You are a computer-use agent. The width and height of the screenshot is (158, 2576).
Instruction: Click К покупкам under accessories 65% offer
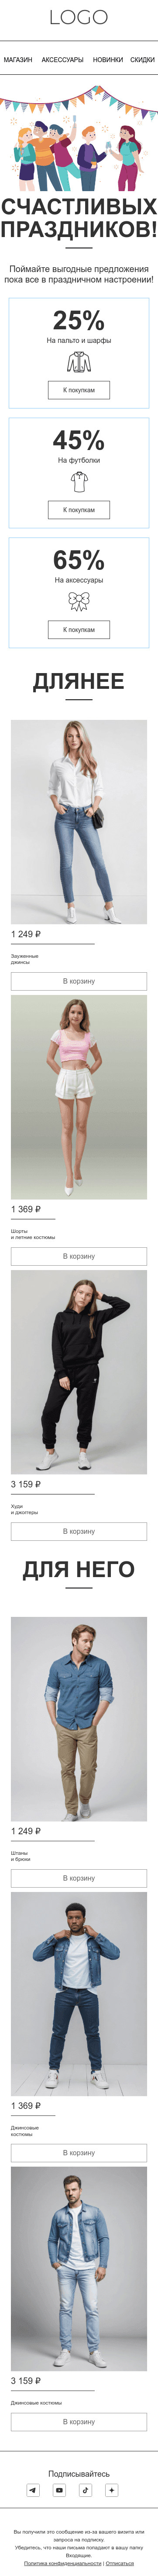[79, 630]
